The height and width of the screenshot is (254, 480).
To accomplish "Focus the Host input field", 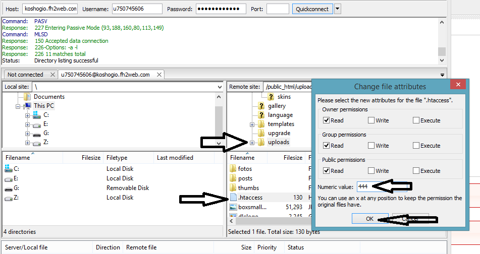I will pyautogui.click(x=50, y=9).
